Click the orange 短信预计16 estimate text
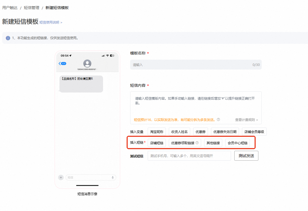Viewport: 308px width, 211px height. [175, 120]
